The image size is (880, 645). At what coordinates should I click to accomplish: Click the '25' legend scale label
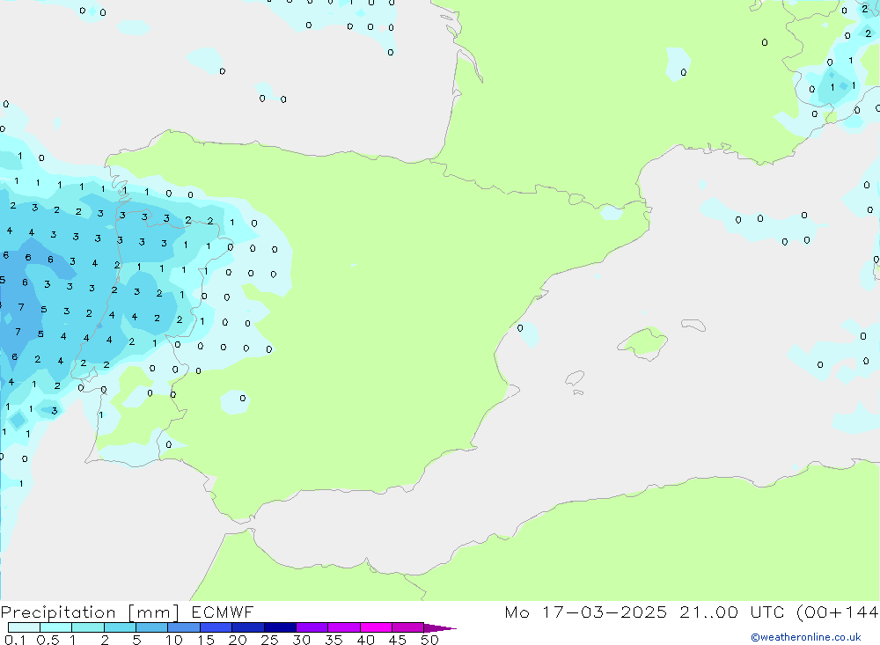[x=269, y=640]
